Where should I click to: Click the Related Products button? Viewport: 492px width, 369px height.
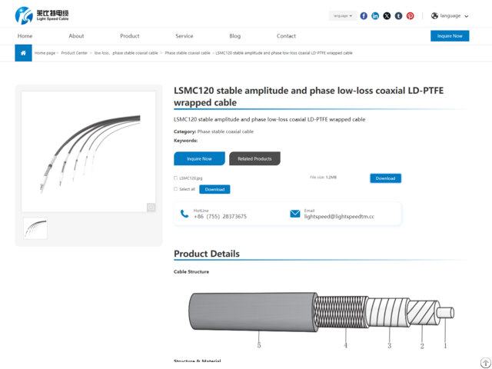(x=254, y=158)
